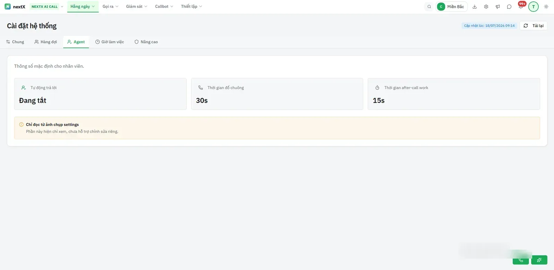Open the user avatar T menu

(x=534, y=7)
